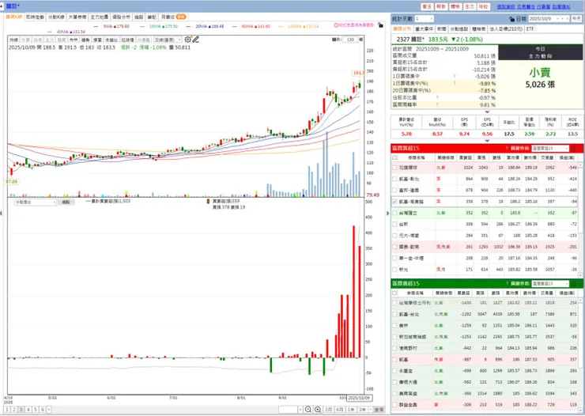Image resolution: width=585 pixels, height=416 pixels.
Task: Open help question mark in green sell header
Action: point(507,284)
